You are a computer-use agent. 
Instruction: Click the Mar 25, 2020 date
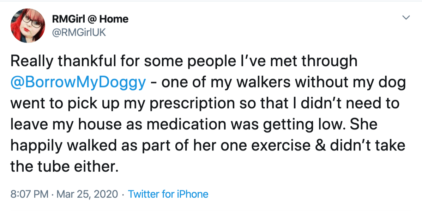(x=86, y=194)
